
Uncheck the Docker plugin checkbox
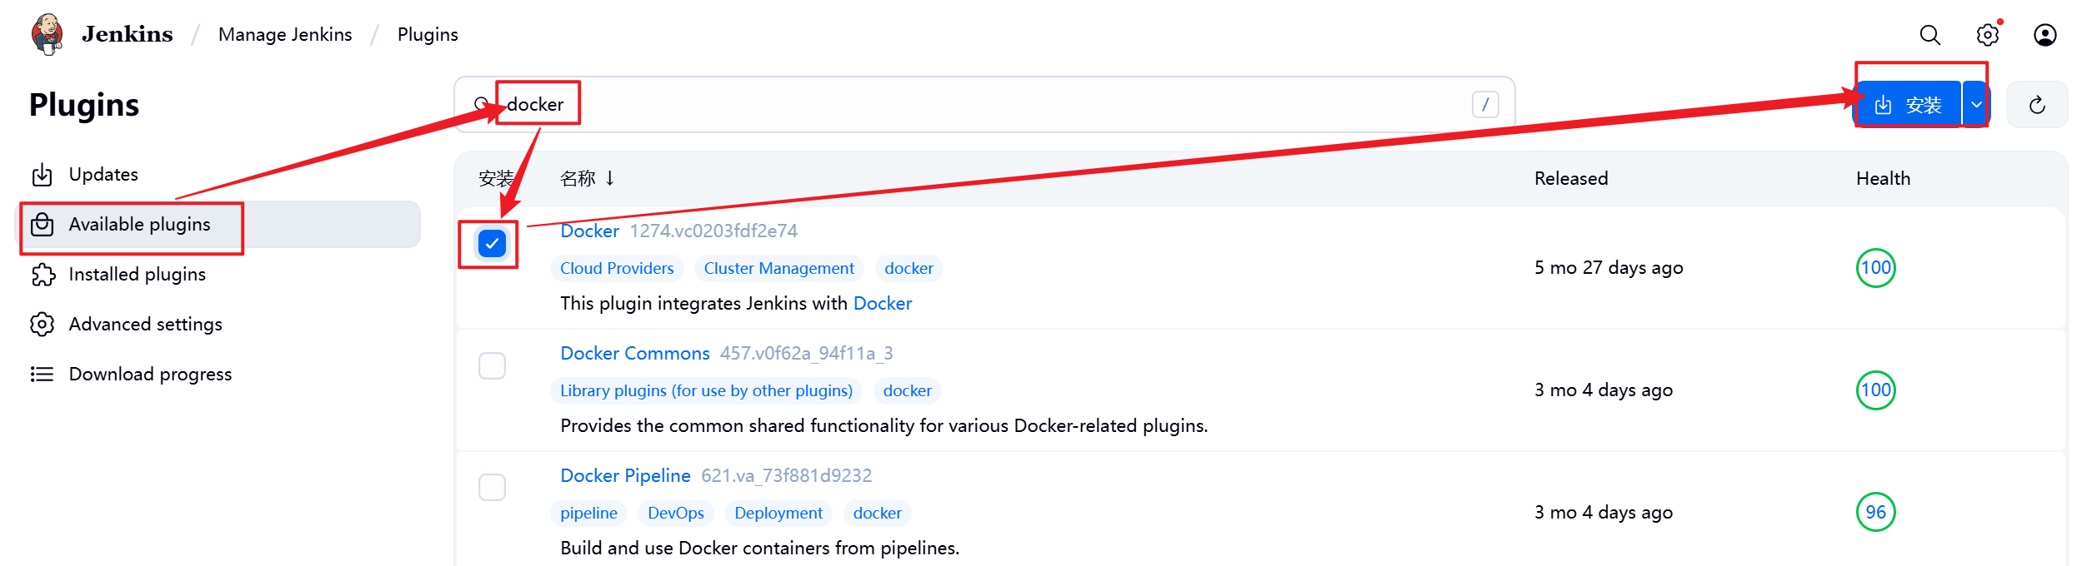click(x=493, y=244)
